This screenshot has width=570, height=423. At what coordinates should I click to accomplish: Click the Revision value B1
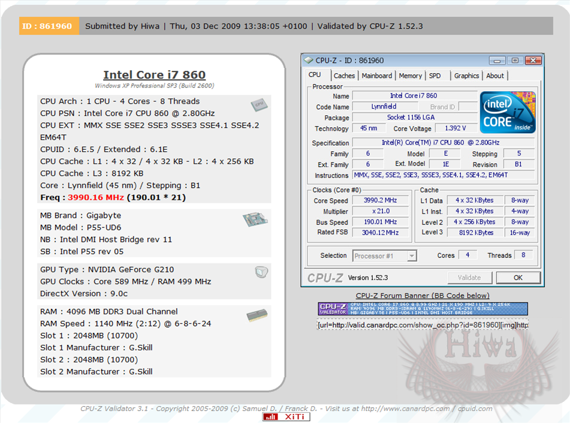click(x=518, y=164)
